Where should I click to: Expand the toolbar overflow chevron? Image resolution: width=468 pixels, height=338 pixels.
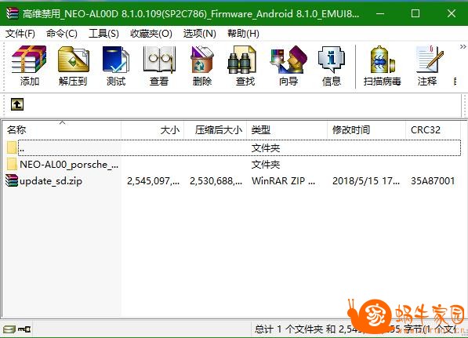click(x=463, y=47)
